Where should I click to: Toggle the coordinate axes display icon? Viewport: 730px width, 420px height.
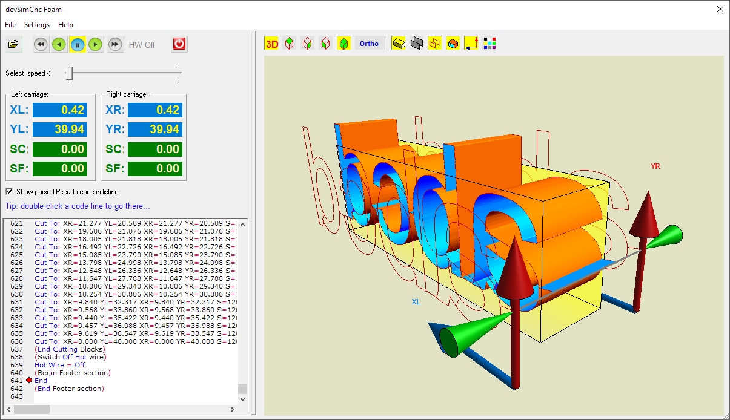pyautogui.click(x=471, y=43)
